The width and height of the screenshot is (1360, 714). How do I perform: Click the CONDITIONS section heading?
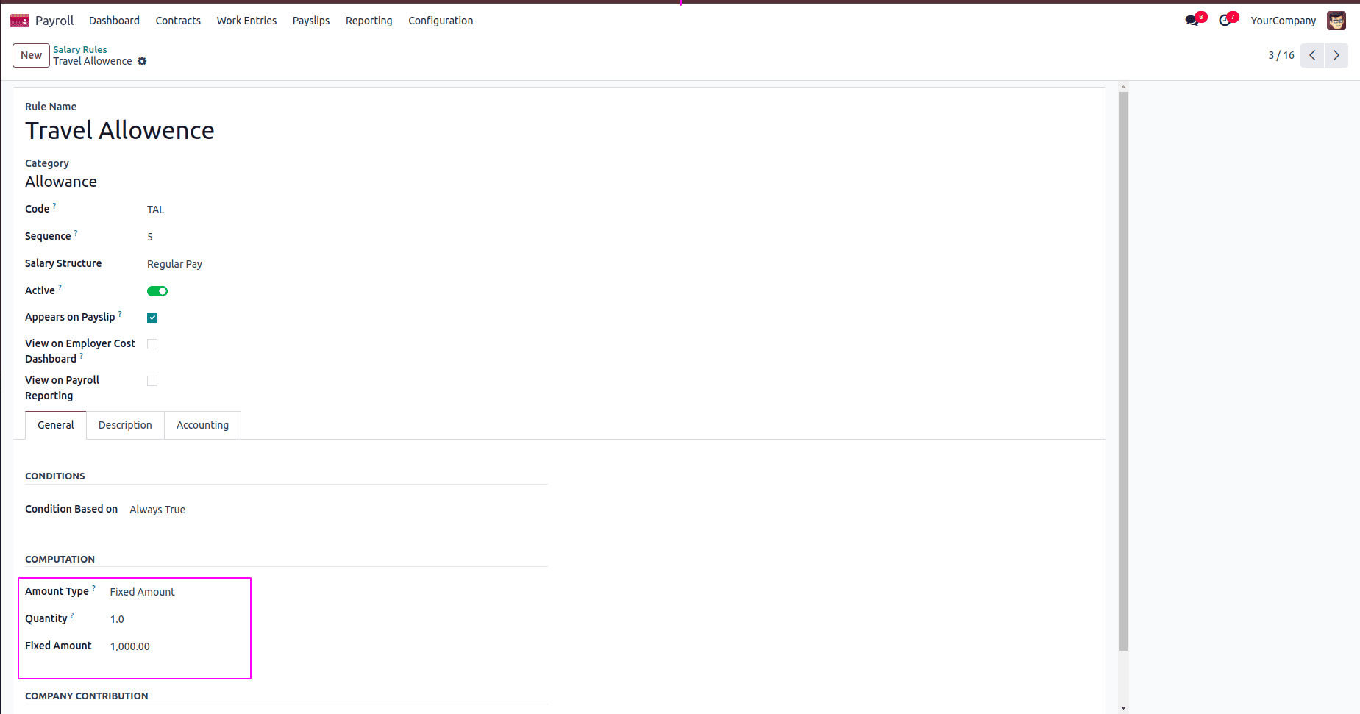pos(55,476)
